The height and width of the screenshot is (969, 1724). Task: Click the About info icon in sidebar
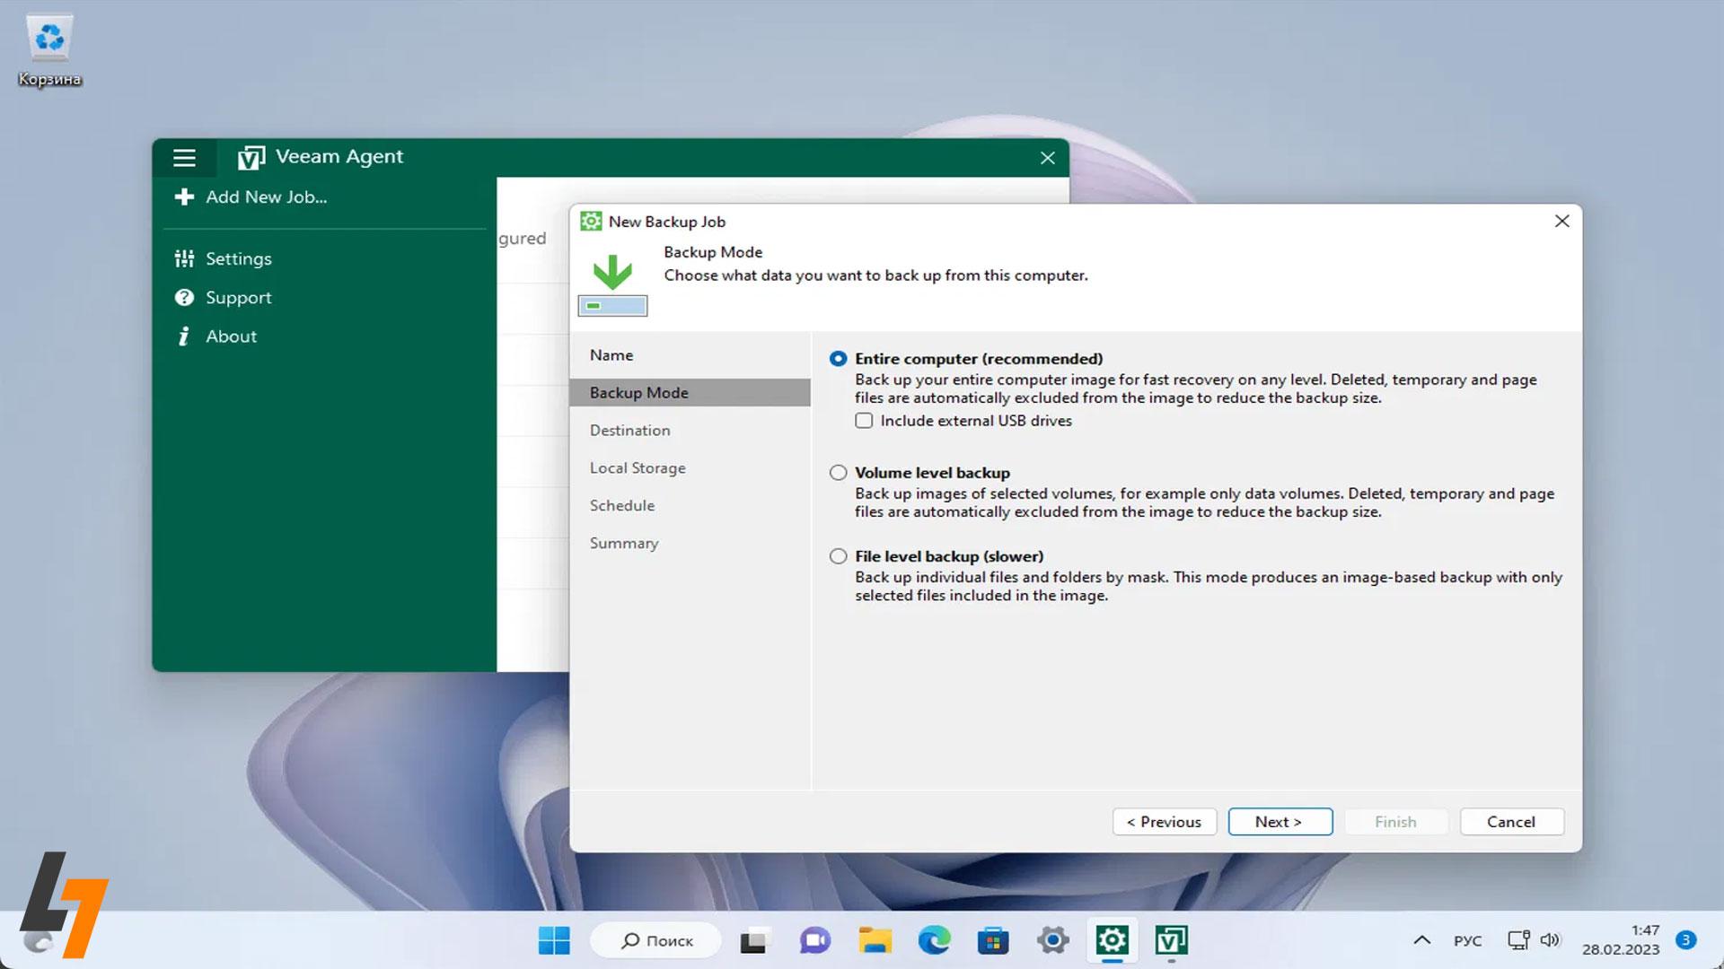coord(184,336)
